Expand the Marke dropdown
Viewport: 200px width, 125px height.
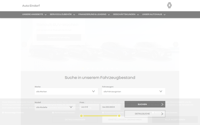(x=66, y=91)
